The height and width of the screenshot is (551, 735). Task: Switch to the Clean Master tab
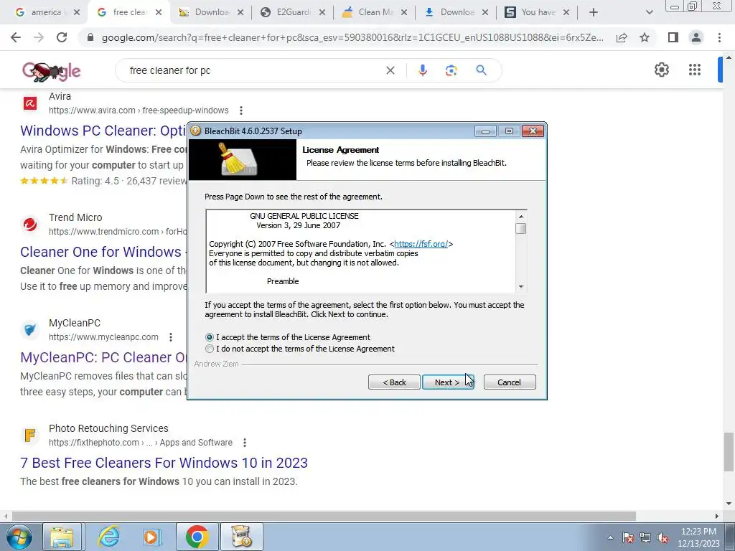(x=375, y=12)
